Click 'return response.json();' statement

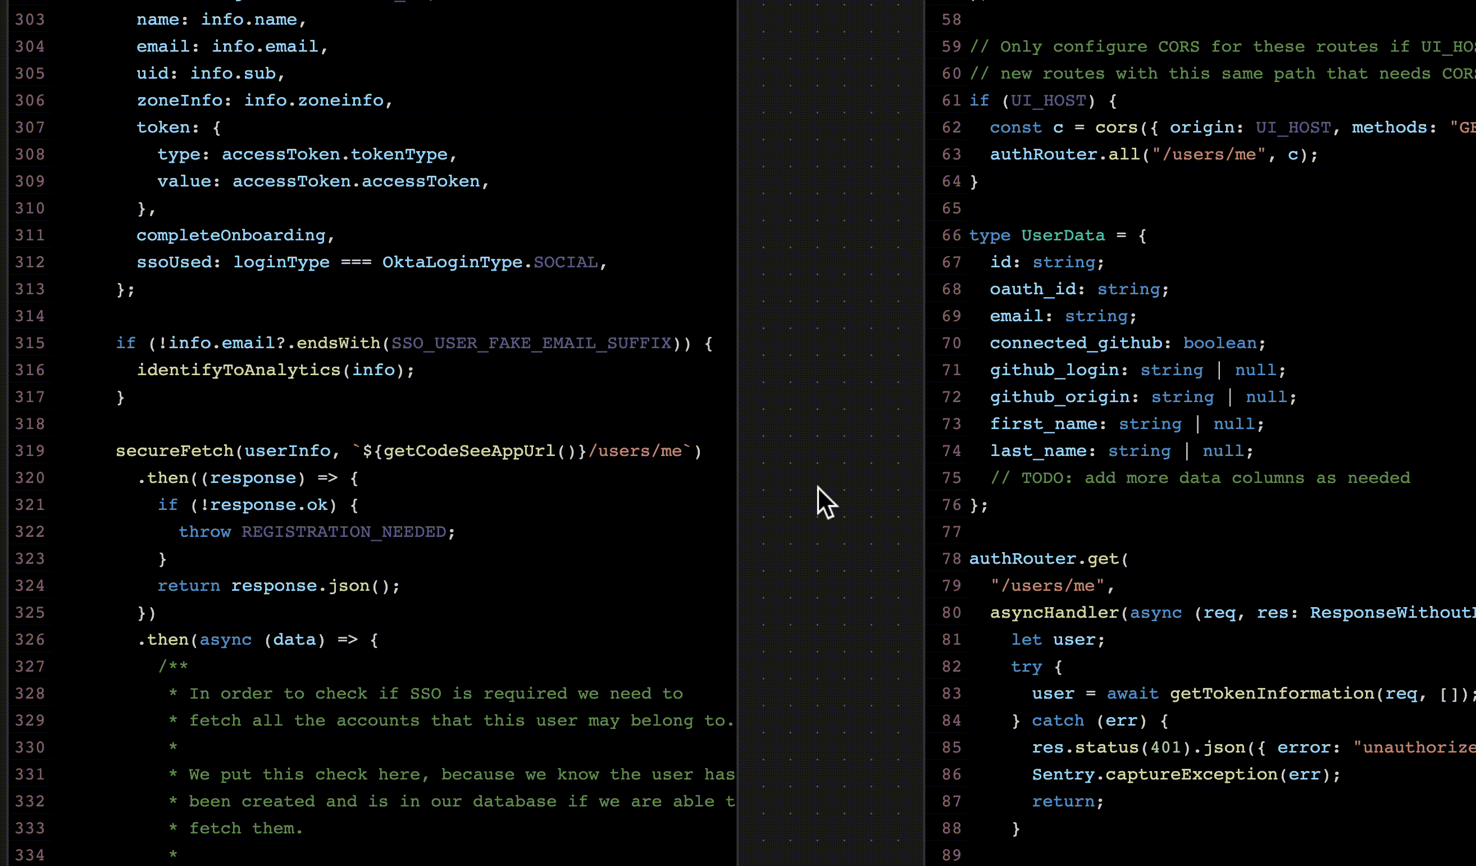tap(279, 585)
